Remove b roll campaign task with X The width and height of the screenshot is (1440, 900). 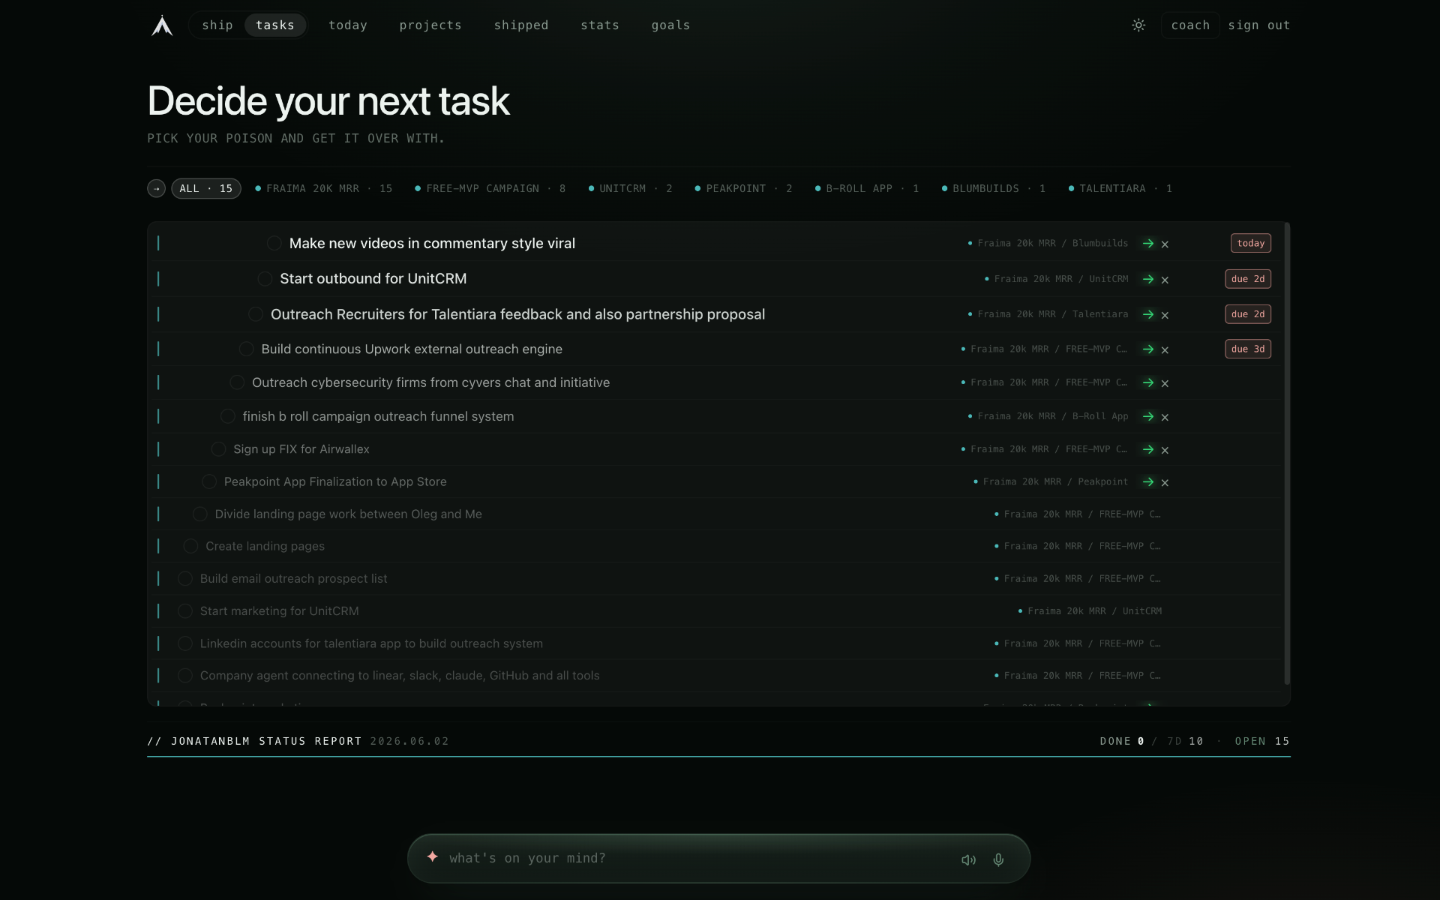[x=1165, y=417]
